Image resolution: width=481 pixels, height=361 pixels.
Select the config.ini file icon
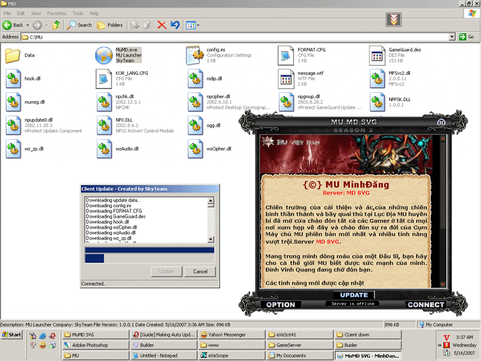[x=195, y=55]
